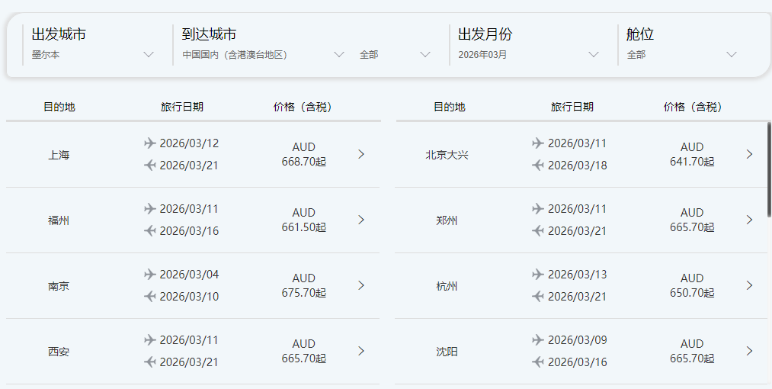772x389 pixels.
Task: Select the 北京大兴 destination link
Action: pyautogui.click(x=447, y=155)
